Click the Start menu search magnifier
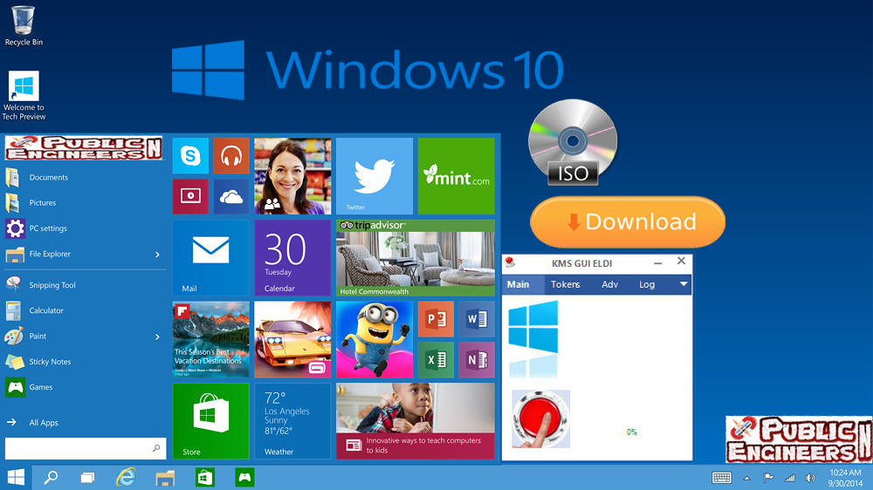 tap(156, 448)
